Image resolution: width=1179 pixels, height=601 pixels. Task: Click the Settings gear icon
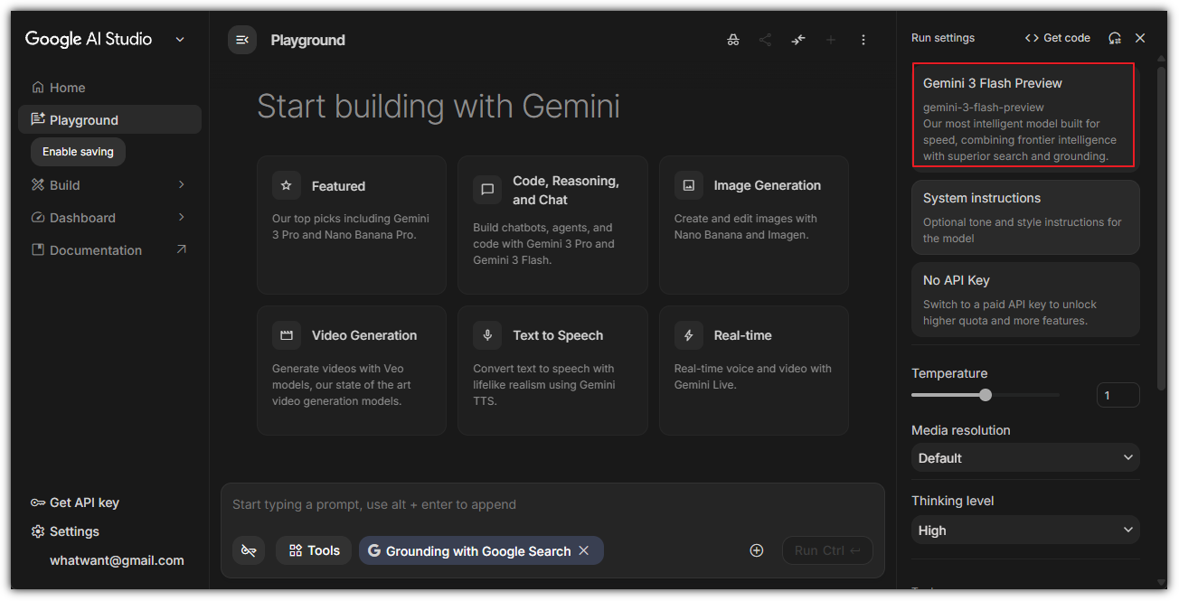38,531
